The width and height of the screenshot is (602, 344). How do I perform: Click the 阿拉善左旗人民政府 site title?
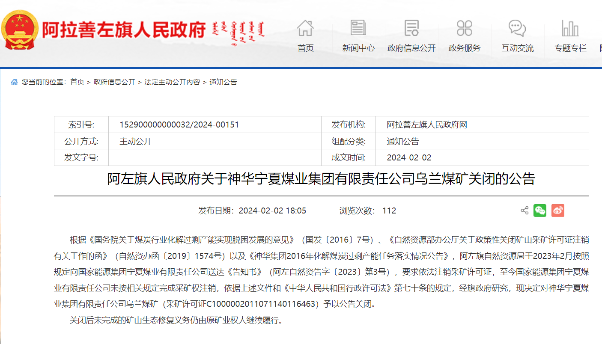pyautogui.click(x=124, y=30)
